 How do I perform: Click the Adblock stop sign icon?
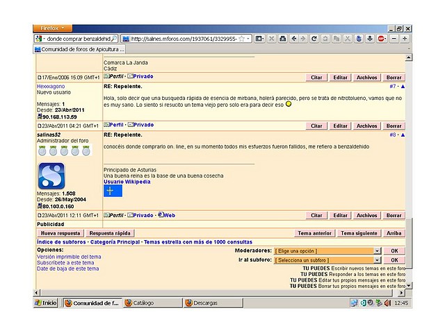click(382, 39)
